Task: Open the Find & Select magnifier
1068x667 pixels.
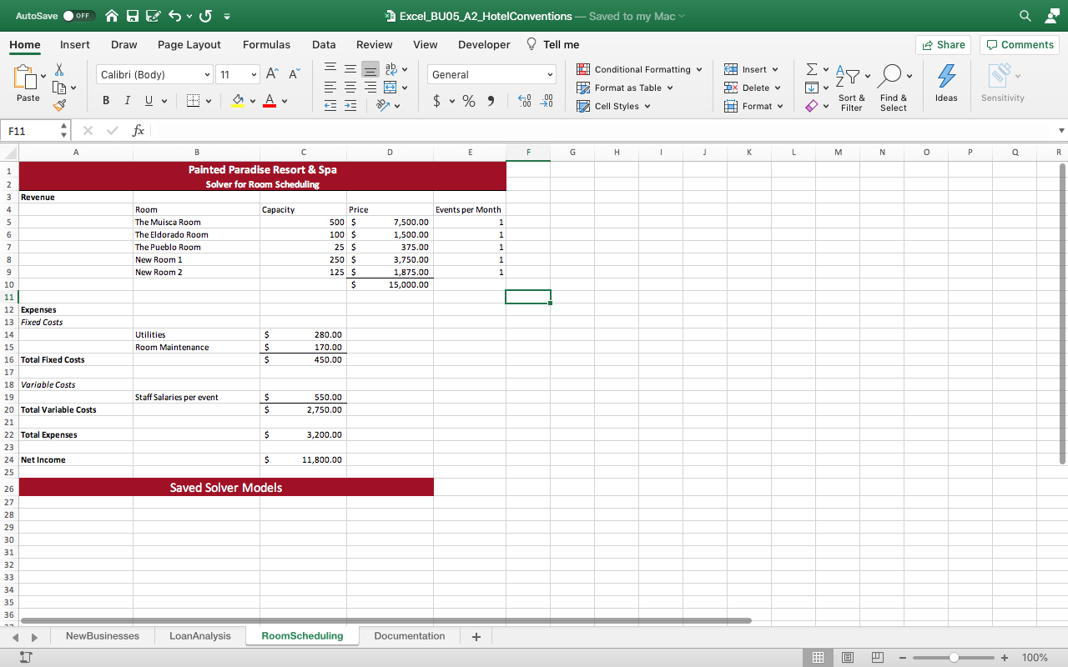Action: pyautogui.click(x=889, y=77)
